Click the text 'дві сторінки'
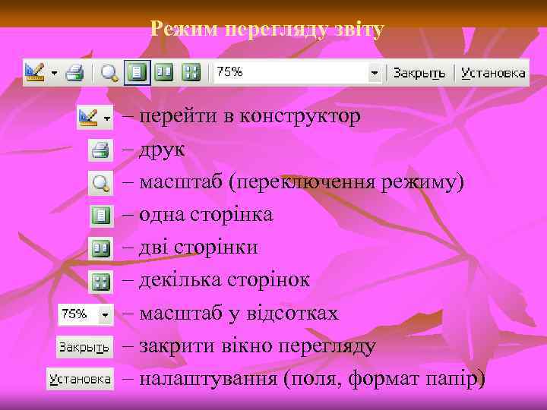The height and width of the screenshot is (410, 547). 198,247
